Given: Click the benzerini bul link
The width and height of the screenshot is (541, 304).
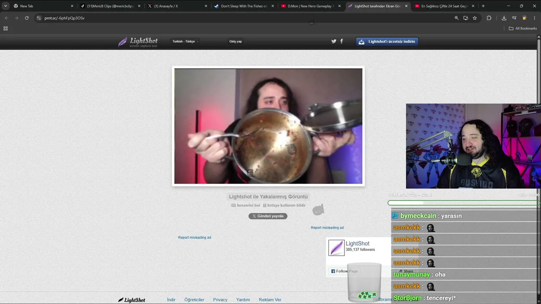Looking at the screenshot, I should [x=249, y=205].
